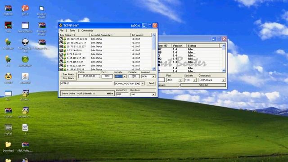Screen dimensions: 288x162
Task: Toggle checkbox for bot 2 row
Action: (x=61, y=54)
